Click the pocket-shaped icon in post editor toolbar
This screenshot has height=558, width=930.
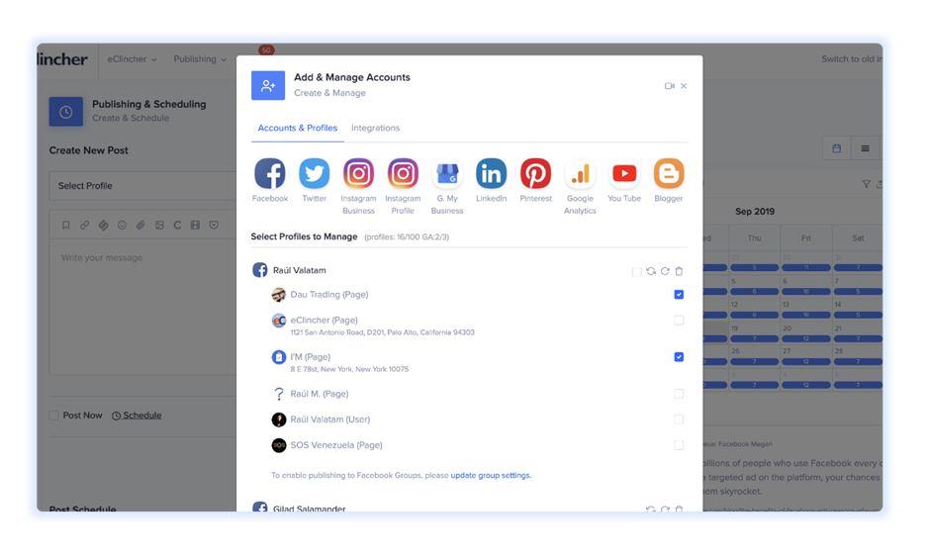click(x=214, y=225)
